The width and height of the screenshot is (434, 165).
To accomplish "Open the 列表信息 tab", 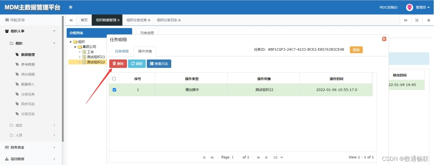I will point(147,33).
